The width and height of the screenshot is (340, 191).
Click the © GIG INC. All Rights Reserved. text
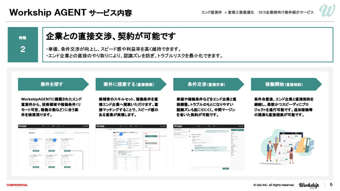[274, 185]
